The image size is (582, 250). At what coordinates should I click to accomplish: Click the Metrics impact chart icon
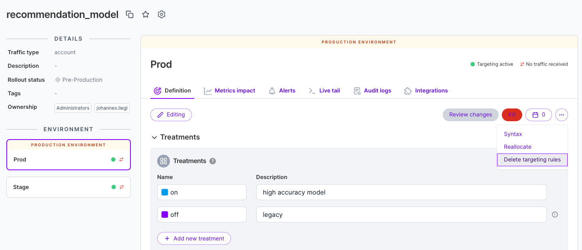pos(208,91)
